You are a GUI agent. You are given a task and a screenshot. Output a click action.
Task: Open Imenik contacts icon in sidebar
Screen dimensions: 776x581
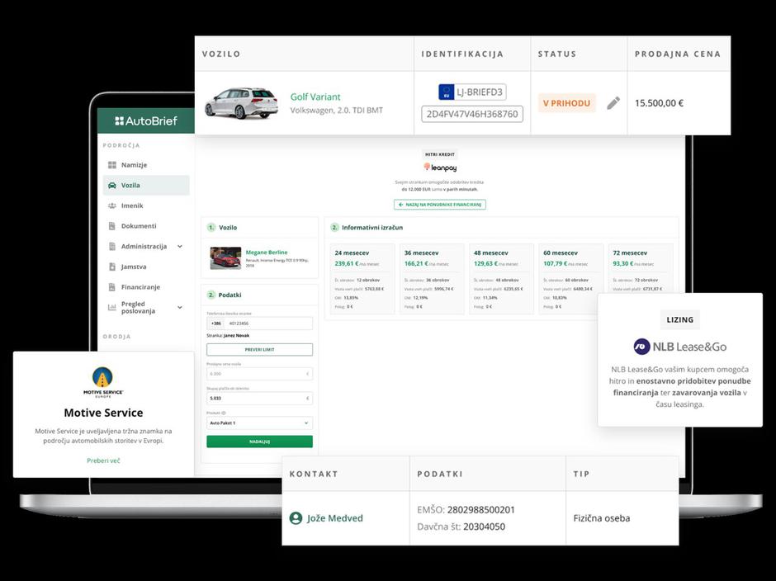tap(111, 205)
